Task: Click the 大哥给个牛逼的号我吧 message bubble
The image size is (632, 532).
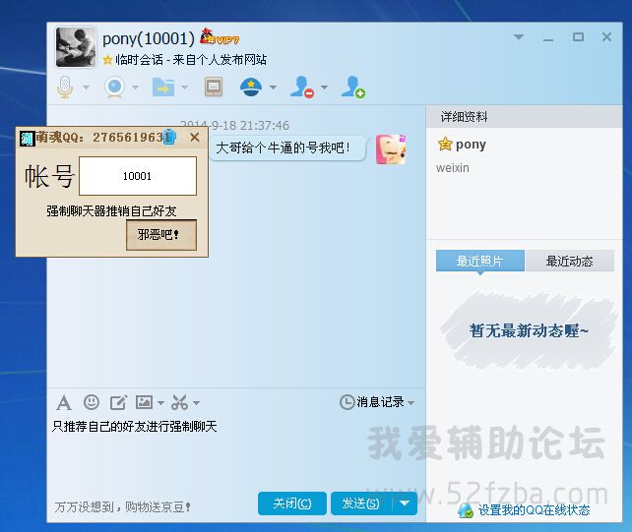Action: coord(287,148)
